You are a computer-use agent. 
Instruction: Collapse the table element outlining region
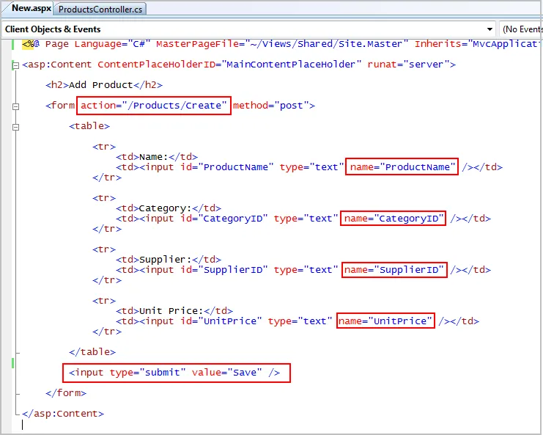(15, 127)
